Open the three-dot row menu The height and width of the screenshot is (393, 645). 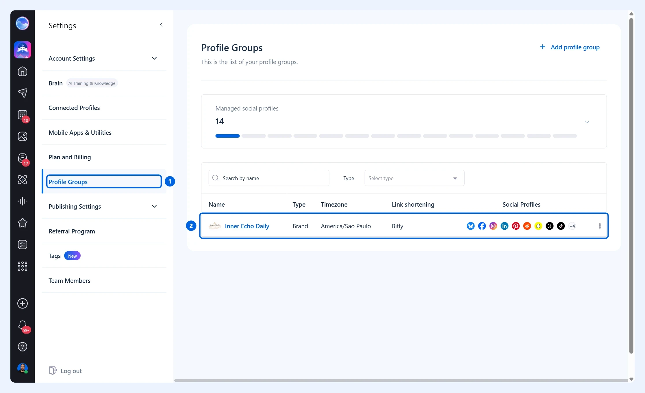600,226
